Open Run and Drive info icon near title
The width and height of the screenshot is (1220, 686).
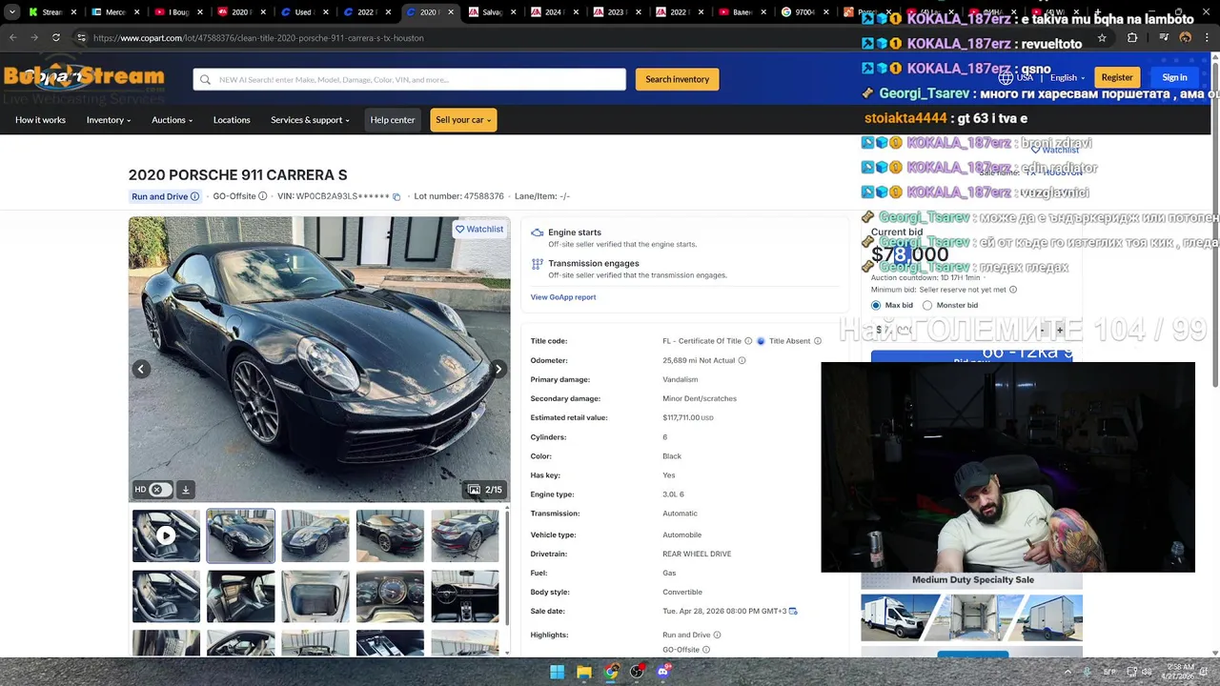point(194,196)
